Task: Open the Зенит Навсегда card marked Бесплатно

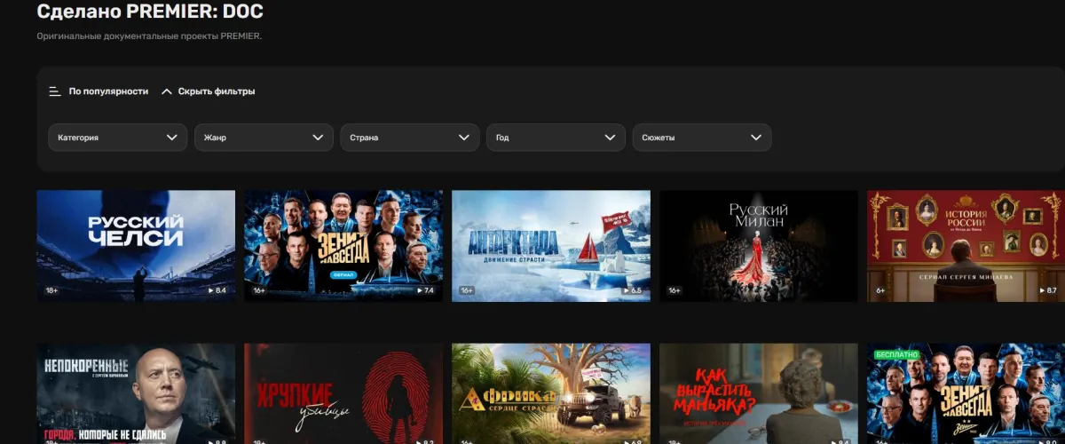Action: tap(966, 393)
